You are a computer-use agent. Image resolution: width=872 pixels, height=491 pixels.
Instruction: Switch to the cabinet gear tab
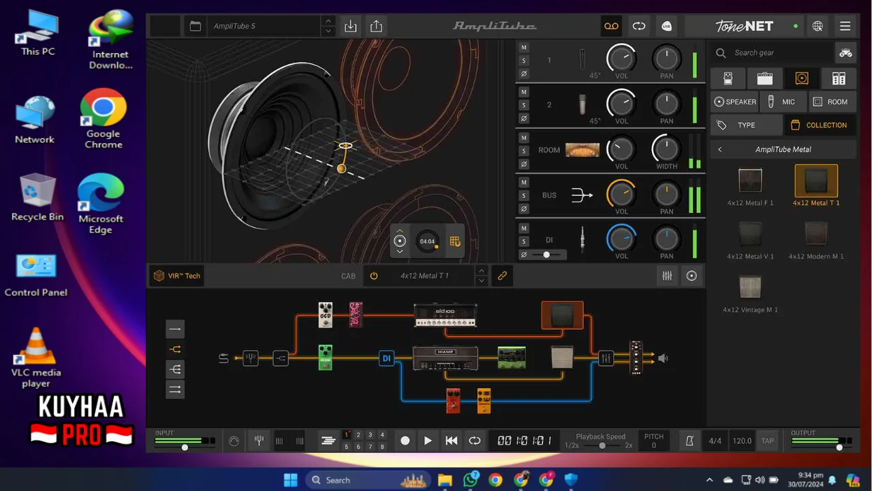pos(802,78)
